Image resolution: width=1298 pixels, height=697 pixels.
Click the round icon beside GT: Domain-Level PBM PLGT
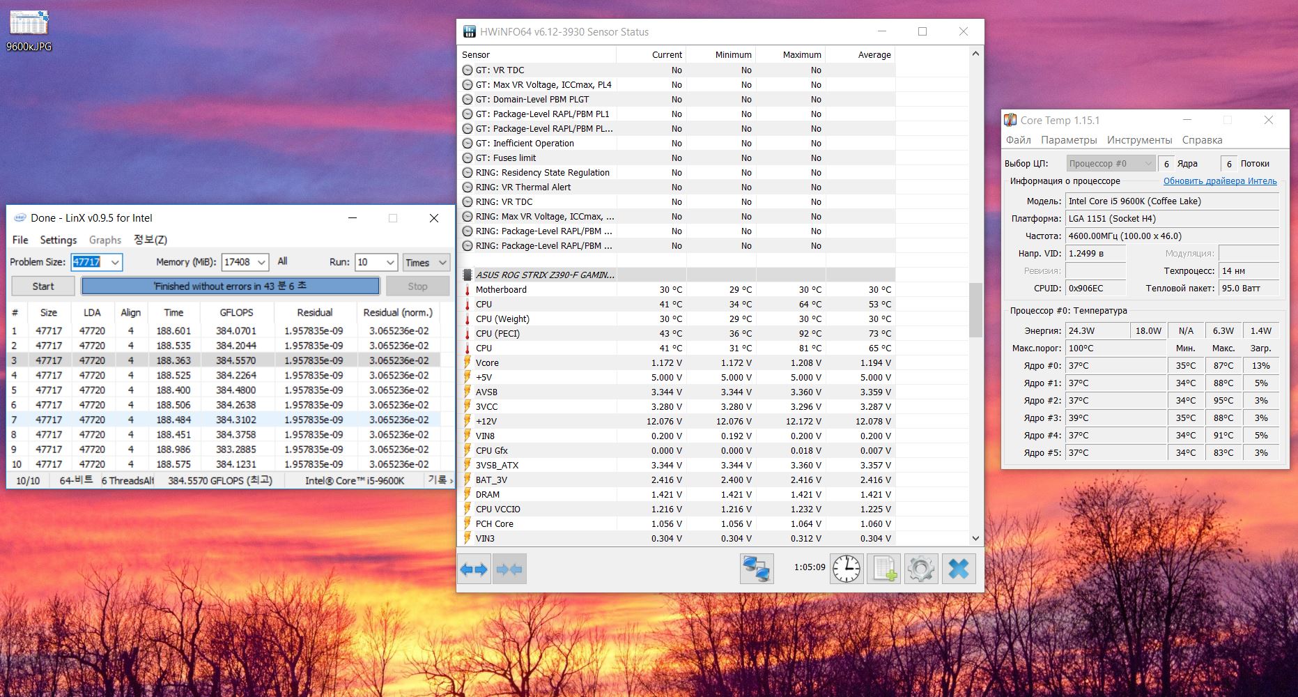click(468, 100)
